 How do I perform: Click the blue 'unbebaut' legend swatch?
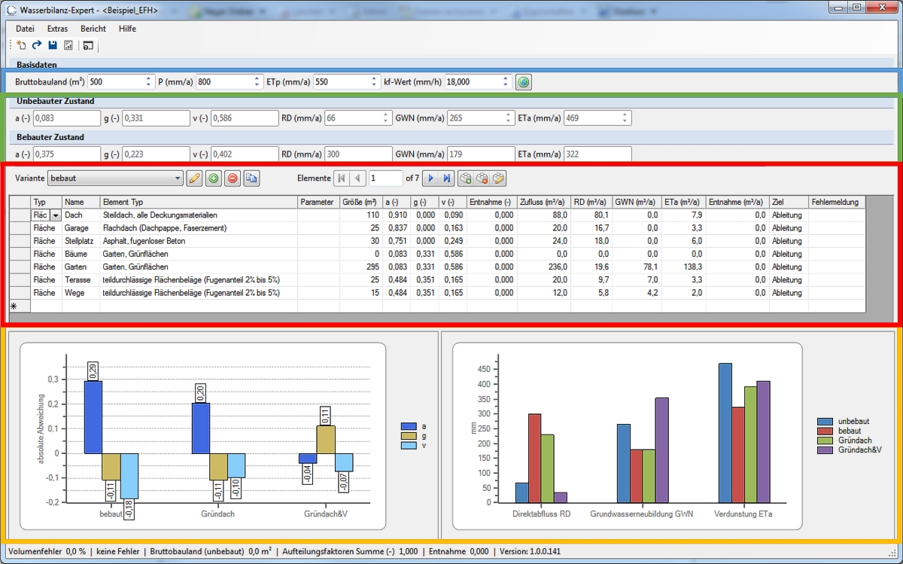click(825, 422)
